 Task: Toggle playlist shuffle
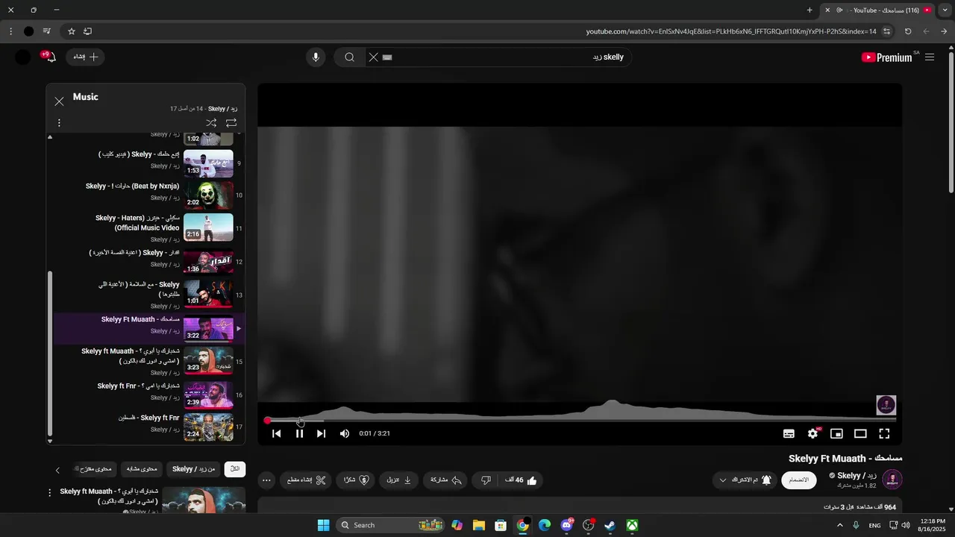coord(211,123)
